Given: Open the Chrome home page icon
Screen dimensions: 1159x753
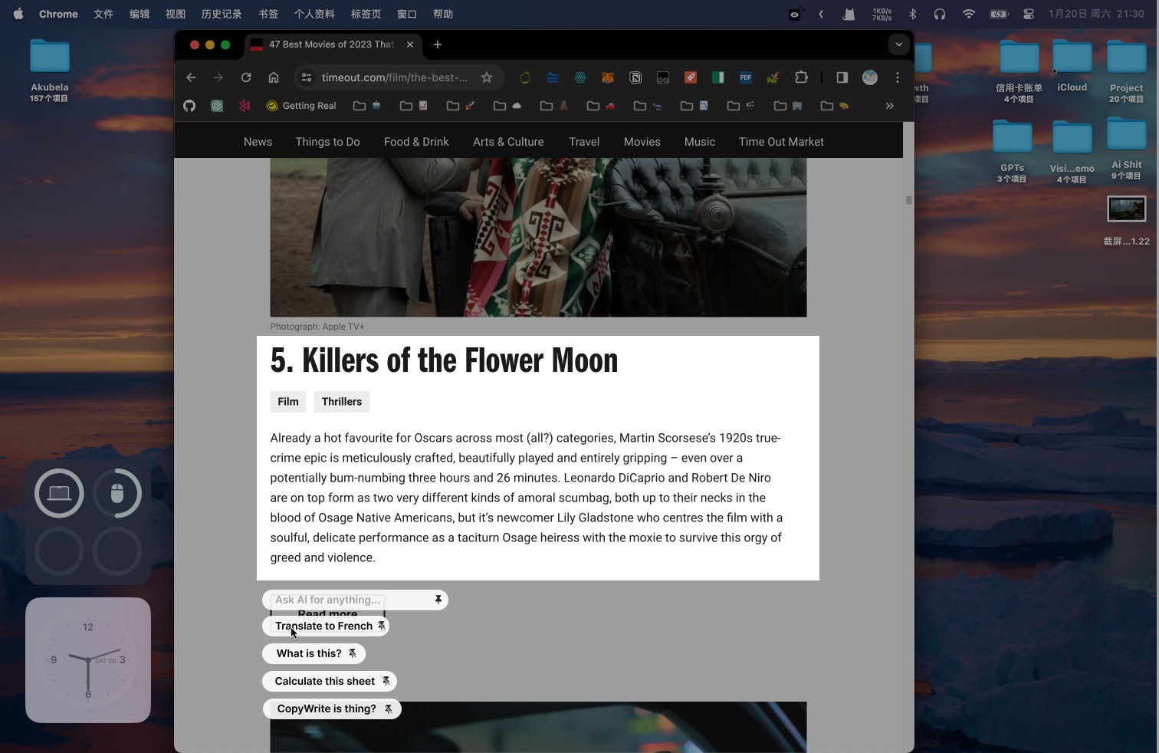Looking at the screenshot, I should coord(274,77).
